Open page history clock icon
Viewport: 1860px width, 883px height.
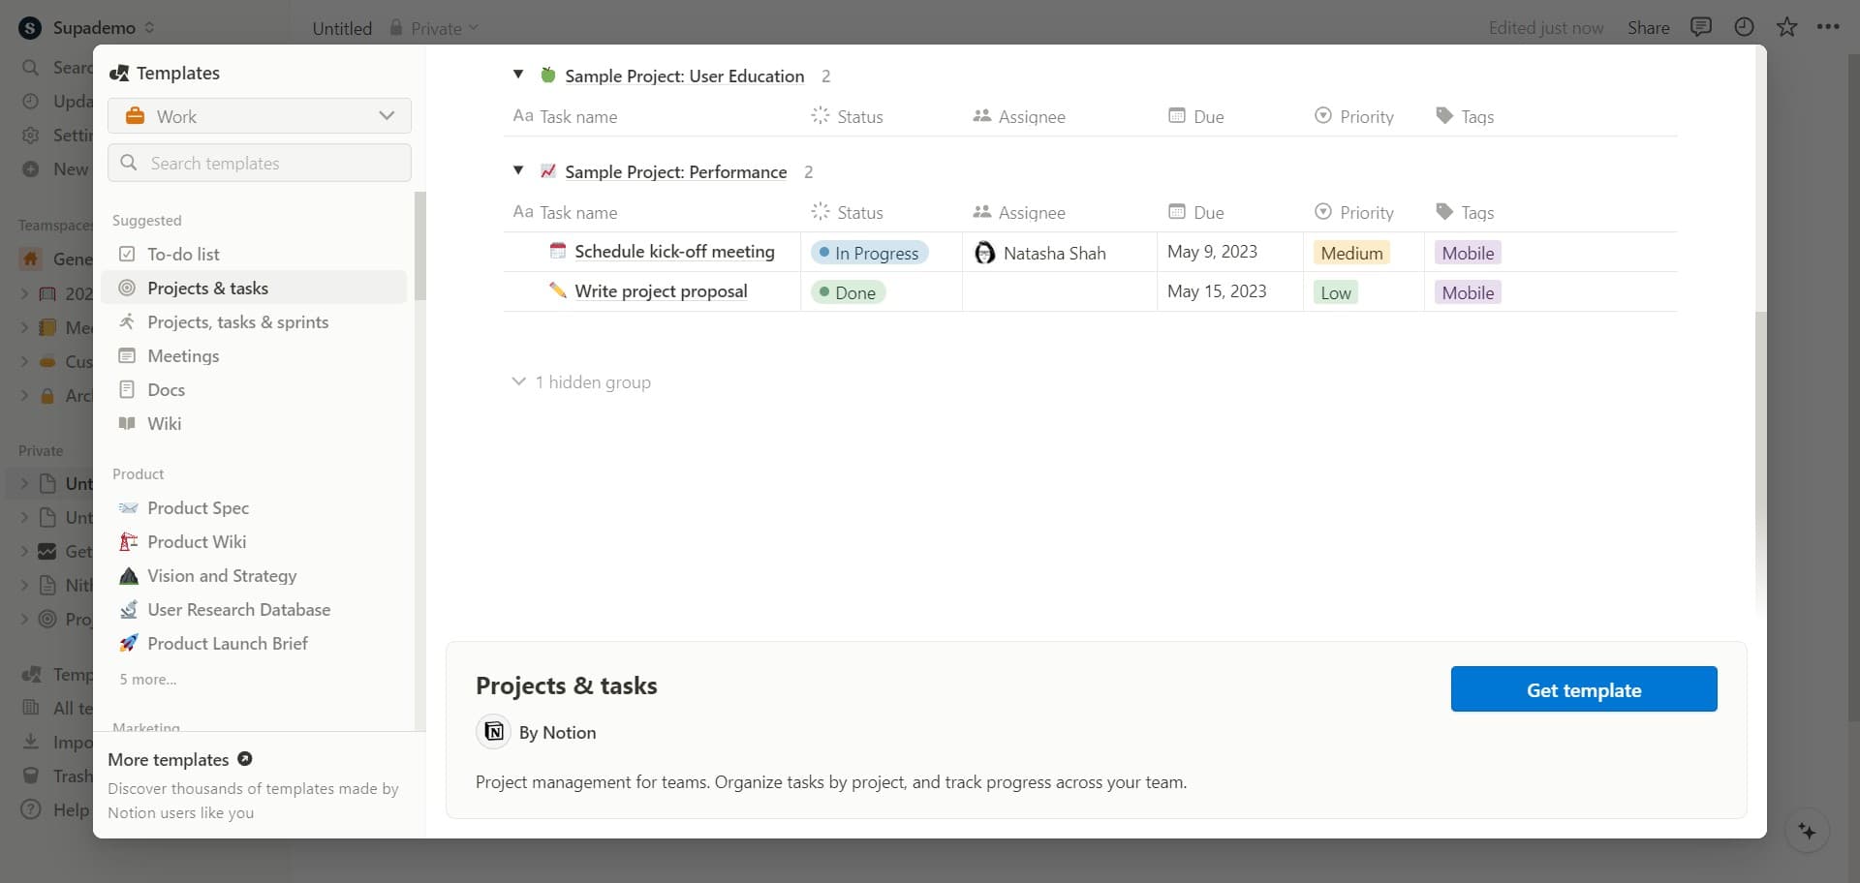click(1744, 27)
